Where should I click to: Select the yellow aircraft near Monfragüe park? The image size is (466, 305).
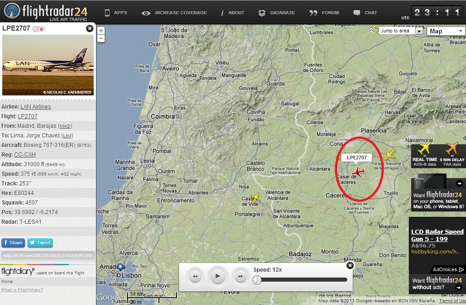click(390, 154)
